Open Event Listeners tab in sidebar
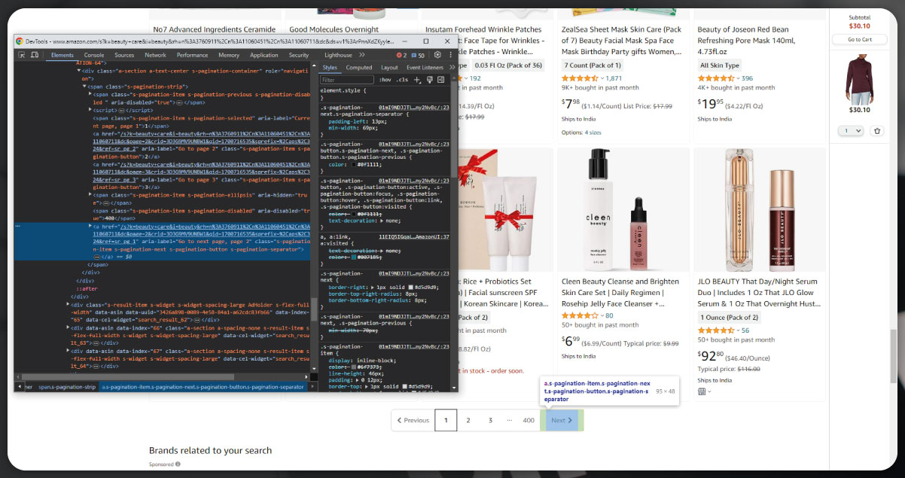Viewport: 905px width, 478px height. [x=425, y=68]
